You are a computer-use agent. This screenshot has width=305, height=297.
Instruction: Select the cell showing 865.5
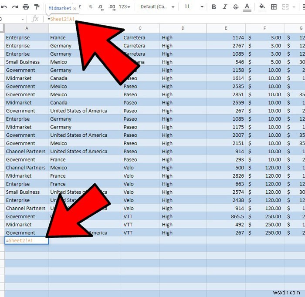coord(226,216)
